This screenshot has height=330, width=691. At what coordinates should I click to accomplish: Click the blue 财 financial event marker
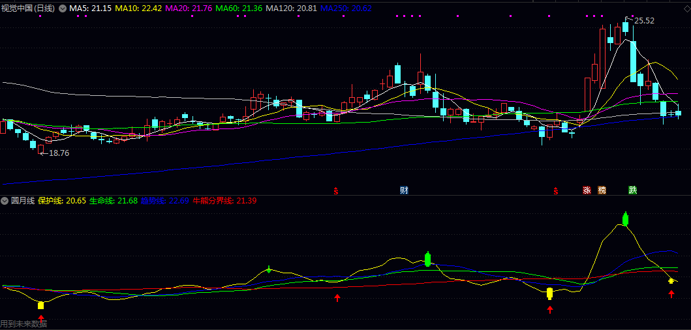(x=404, y=190)
